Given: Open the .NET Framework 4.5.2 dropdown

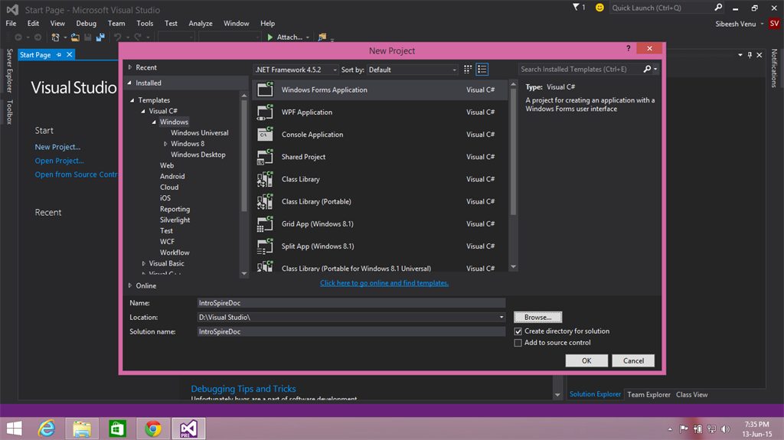Looking at the screenshot, I should coord(296,70).
